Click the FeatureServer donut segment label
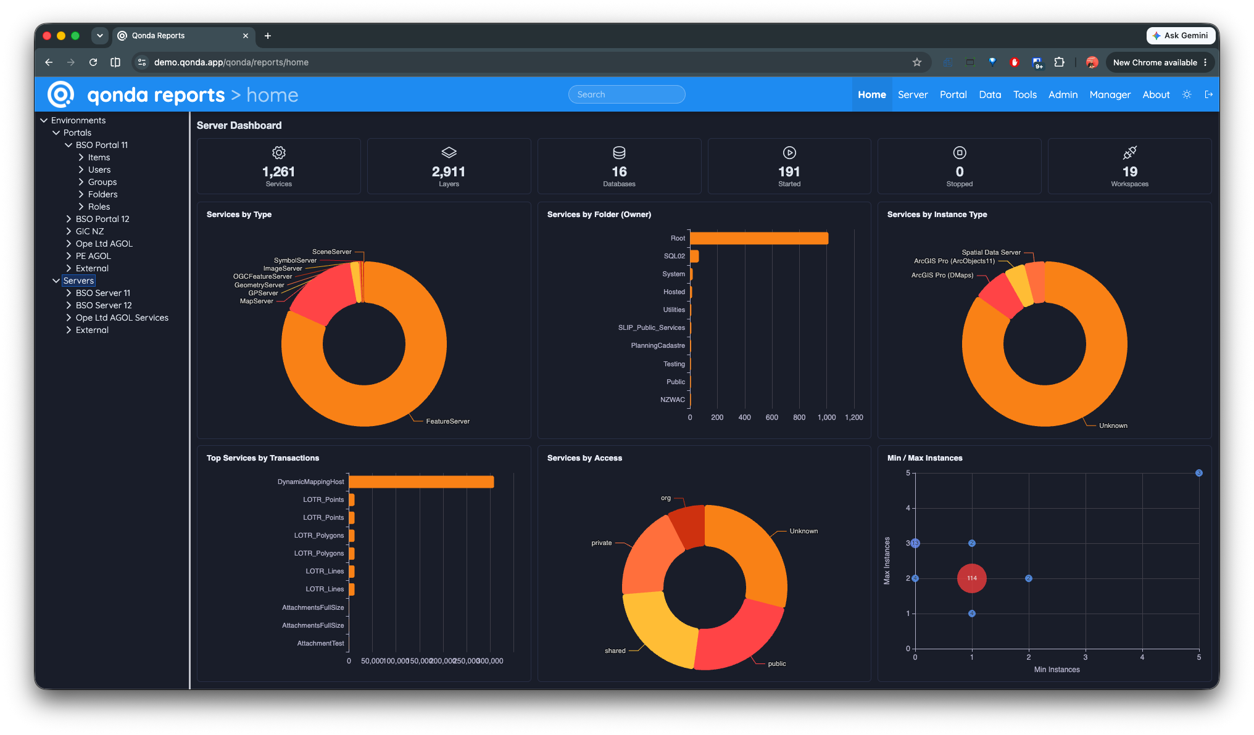 tap(447, 421)
